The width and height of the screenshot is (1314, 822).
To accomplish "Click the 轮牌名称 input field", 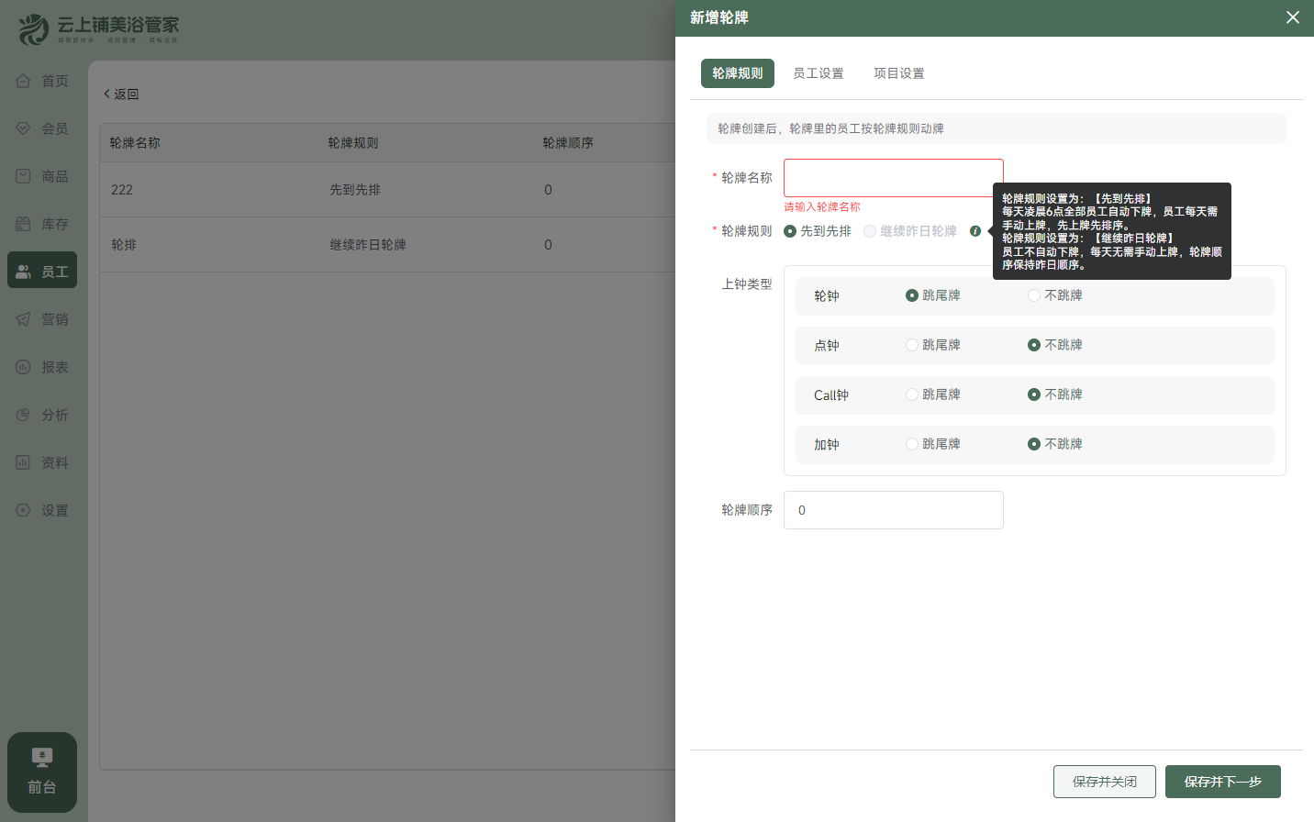I will 893,177.
